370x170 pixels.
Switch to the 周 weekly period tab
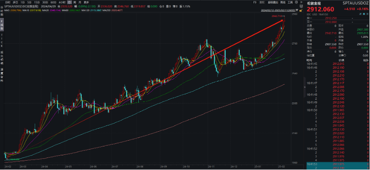[x=74, y=2]
